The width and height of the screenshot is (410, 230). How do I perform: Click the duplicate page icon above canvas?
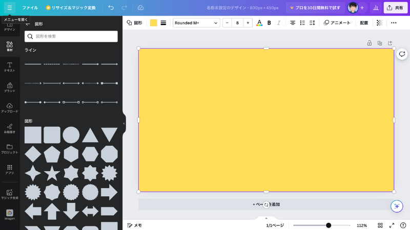380,43
